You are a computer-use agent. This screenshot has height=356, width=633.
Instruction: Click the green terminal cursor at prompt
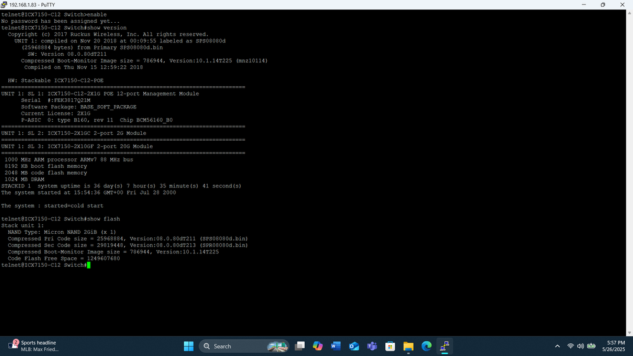pyautogui.click(x=89, y=265)
